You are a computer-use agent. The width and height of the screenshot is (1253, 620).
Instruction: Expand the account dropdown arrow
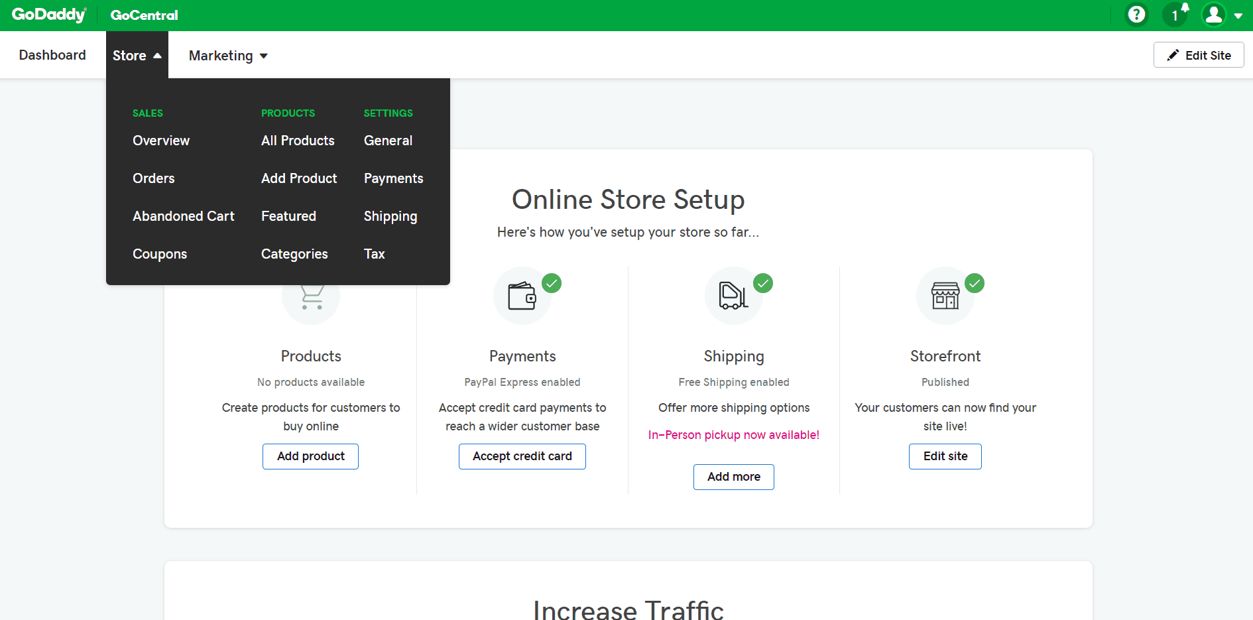[x=1238, y=16]
